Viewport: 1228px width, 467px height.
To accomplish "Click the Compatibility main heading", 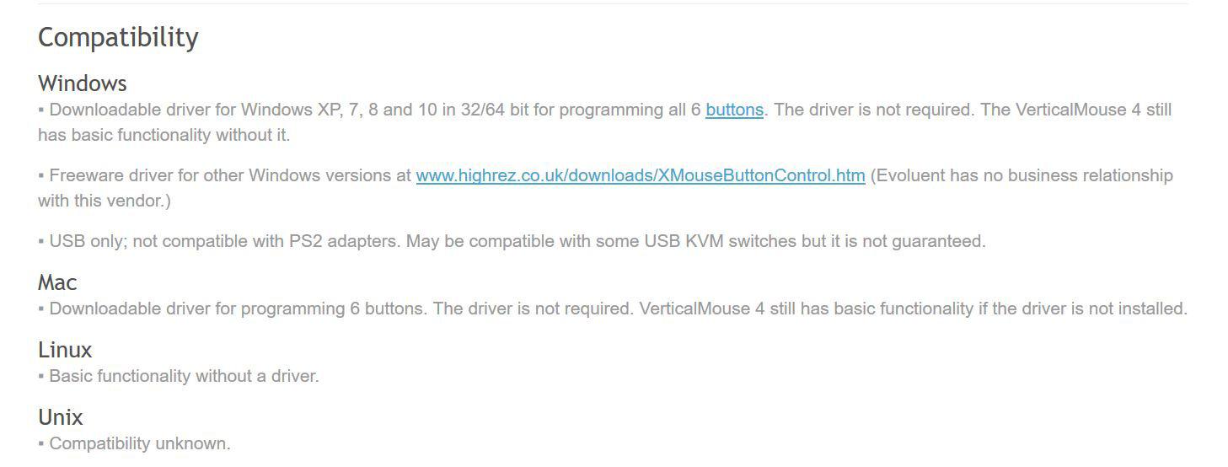I will (118, 38).
